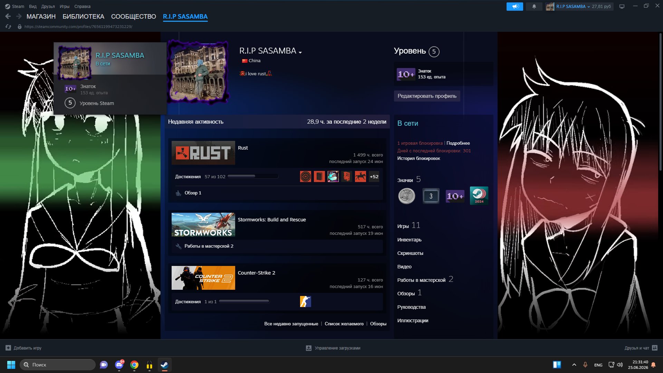Show the +52 more Rust achievements

click(x=374, y=176)
